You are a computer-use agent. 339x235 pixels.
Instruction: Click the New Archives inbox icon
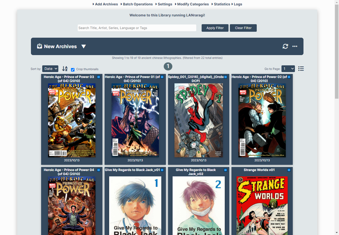pos(40,46)
